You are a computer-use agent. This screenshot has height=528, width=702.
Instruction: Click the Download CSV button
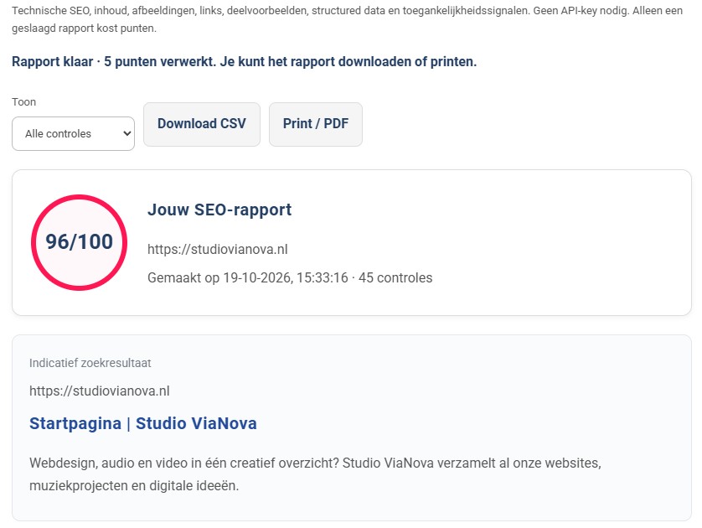201,124
